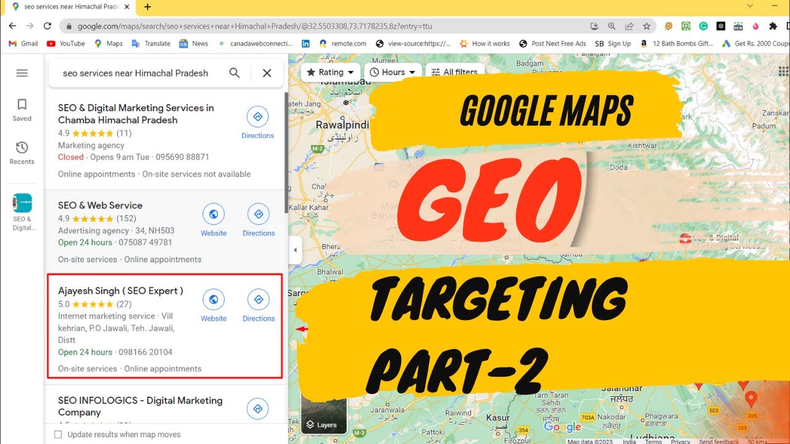The width and height of the screenshot is (790, 444).
Task: Open the tab search chevron in title bar
Action: tap(750, 6)
